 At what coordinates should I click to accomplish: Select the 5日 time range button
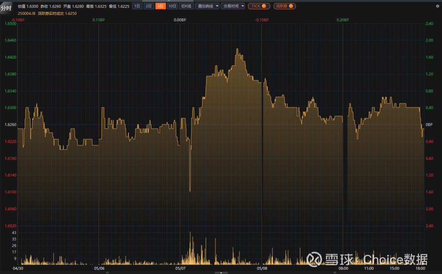click(x=160, y=6)
